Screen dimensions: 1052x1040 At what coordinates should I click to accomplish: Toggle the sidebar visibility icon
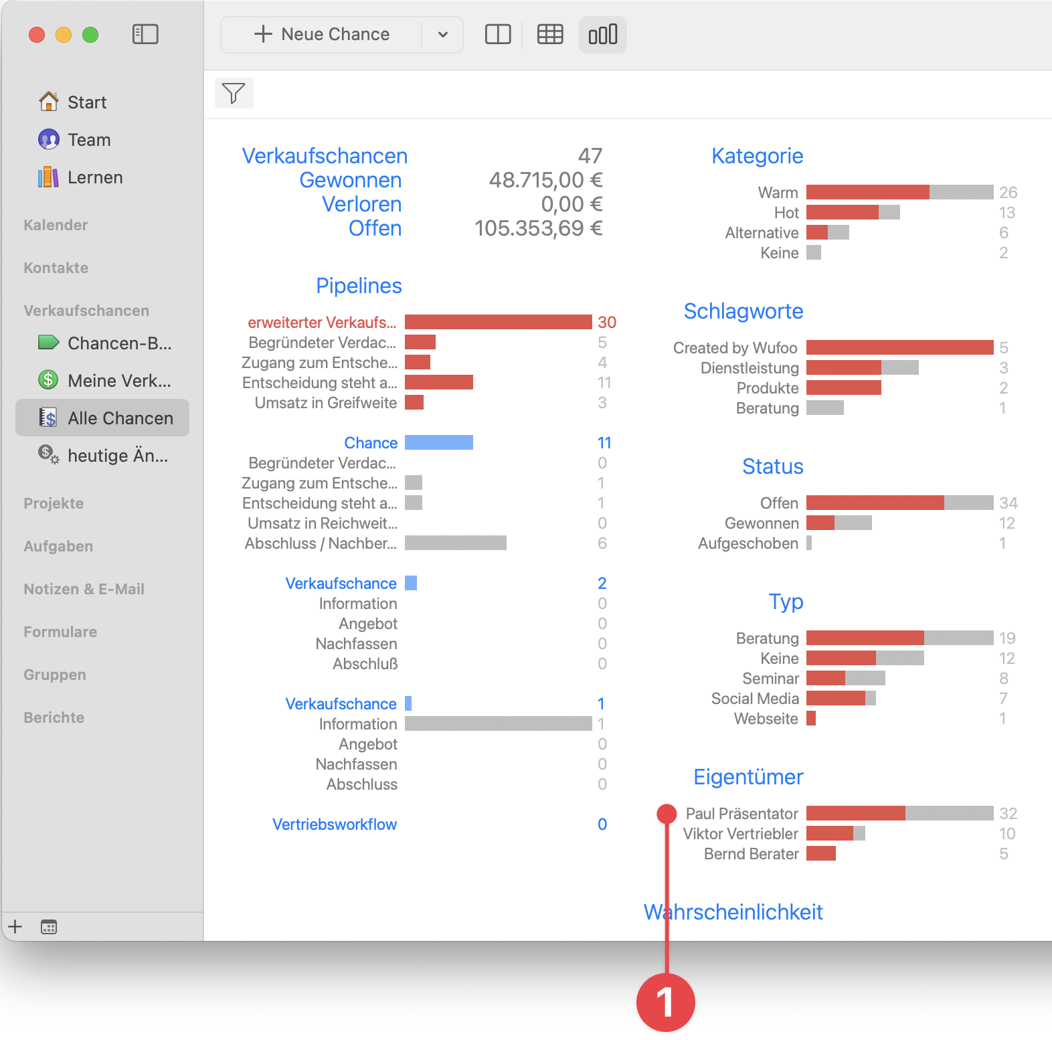click(x=145, y=34)
